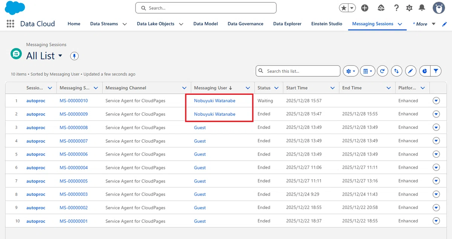Open the Favorites star icon

pos(344,8)
